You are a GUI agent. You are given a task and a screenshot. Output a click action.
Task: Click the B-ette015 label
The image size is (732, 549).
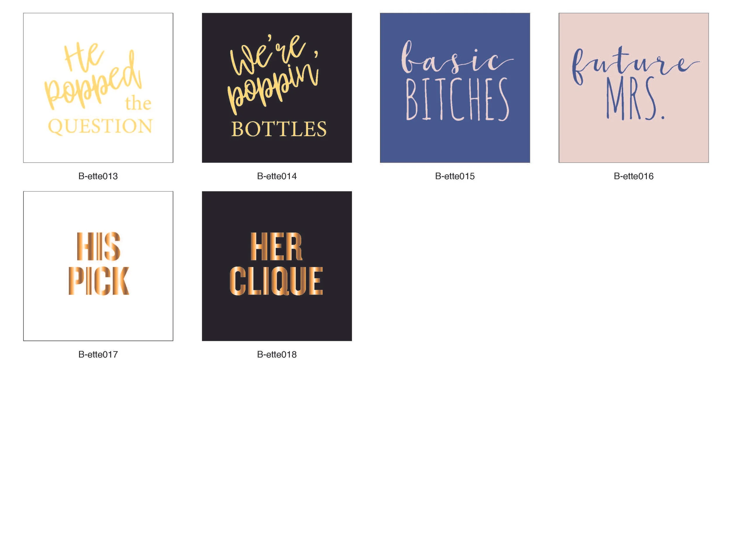(x=455, y=176)
